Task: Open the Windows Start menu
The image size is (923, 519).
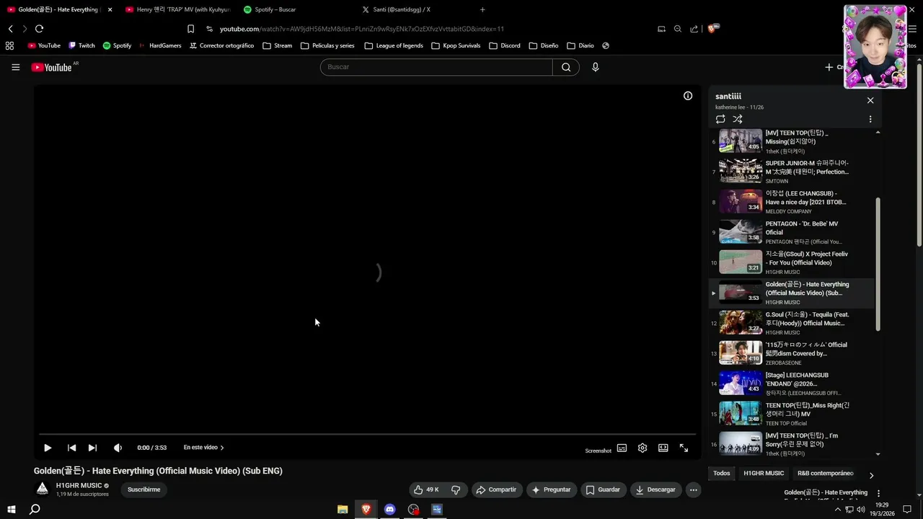Action: [x=11, y=509]
